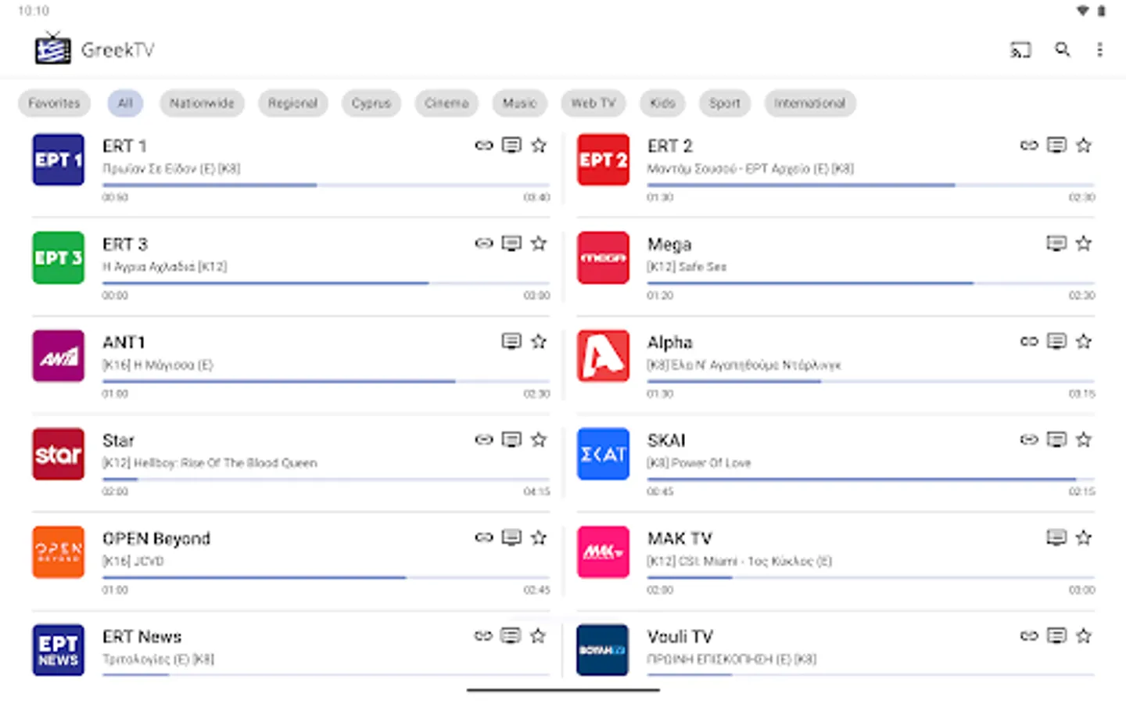Add Star channel to favorites
The height and width of the screenshot is (704, 1126).
[x=539, y=440]
